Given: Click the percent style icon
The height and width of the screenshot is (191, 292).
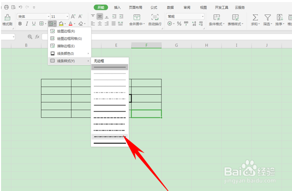Looking at the screenshot, I should click(179, 24).
